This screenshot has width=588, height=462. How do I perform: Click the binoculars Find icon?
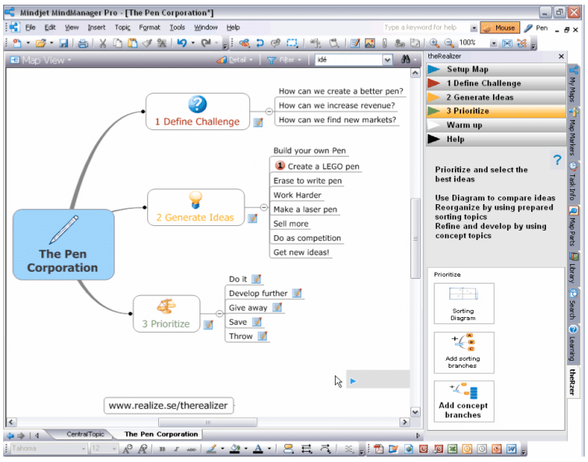click(x=406, y=59)
